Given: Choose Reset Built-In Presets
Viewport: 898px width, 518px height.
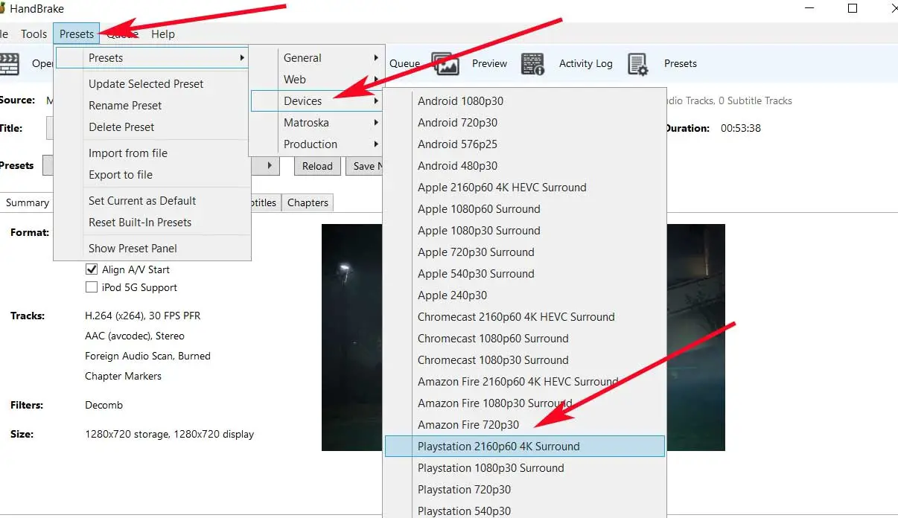Looking at the screenshot, I should pos(152,223).
